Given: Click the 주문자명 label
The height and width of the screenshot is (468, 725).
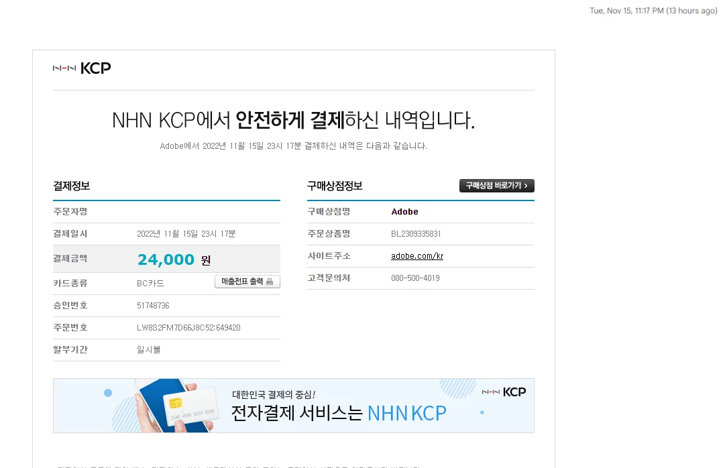Looking at the screenshot, I should [x=70, y=211].
